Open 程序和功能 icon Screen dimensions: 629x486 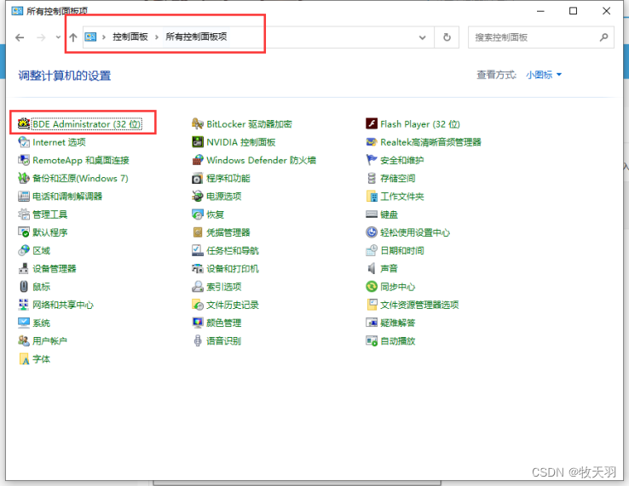point(198,178)
